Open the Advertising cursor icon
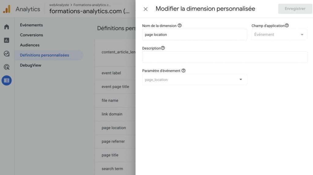This screenshot has width=313, height=175. 7,67
